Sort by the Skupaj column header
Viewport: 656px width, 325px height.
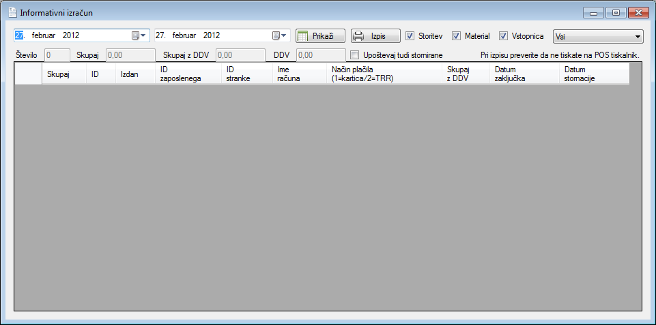click(x=59, y=74)
